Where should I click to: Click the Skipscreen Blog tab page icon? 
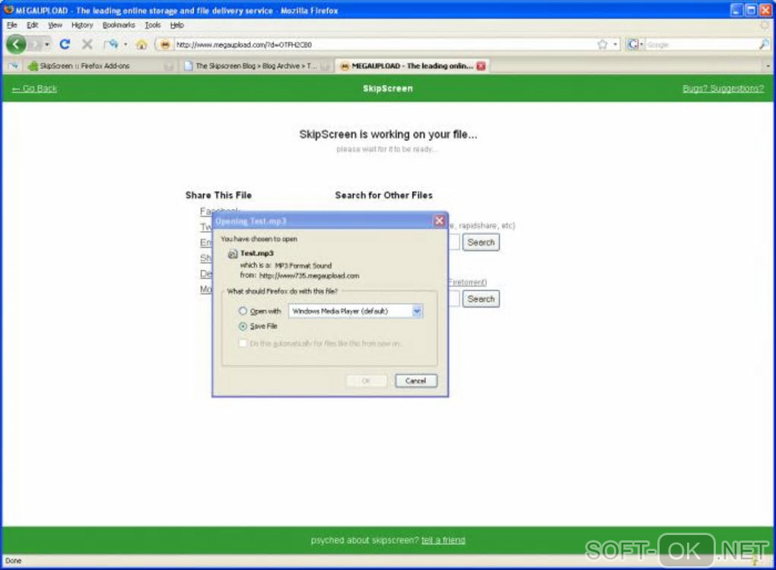pos(188,66)
